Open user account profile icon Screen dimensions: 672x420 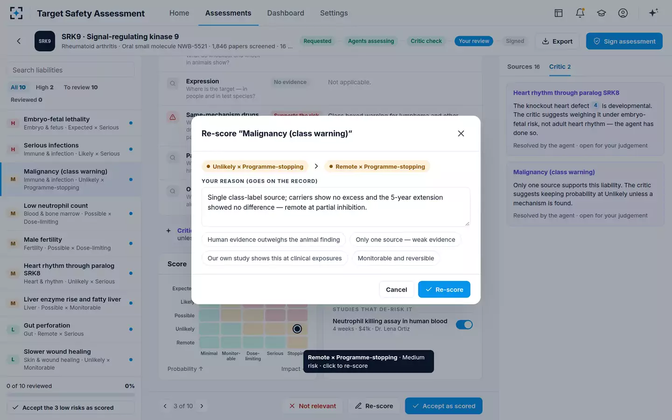point(623,13)
